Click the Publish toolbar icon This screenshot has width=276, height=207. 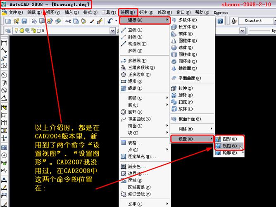click(50, 21)
